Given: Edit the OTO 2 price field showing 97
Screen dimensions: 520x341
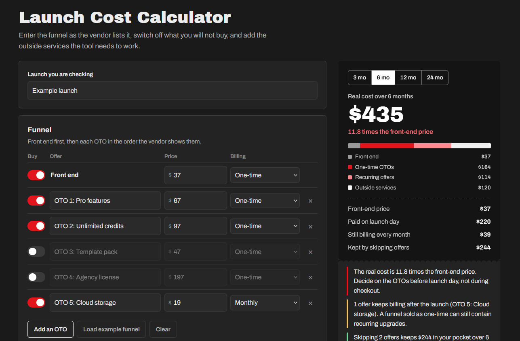Looking at the screenshot, I should point(196,226).
